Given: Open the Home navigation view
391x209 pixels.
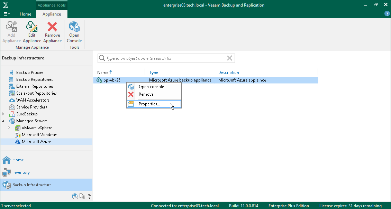Looking at the screenshot, I should [x=46, y=160].
